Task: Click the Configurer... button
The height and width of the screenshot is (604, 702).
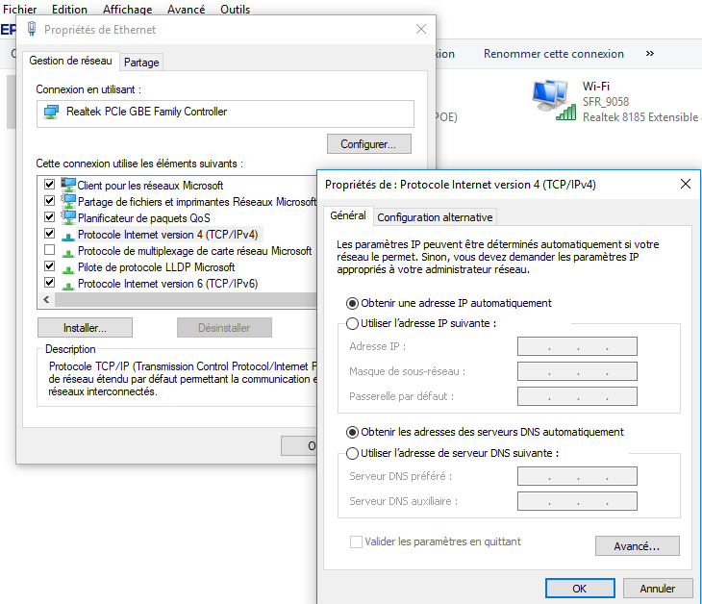Action: pyautogui.click(x=368, y=144)
